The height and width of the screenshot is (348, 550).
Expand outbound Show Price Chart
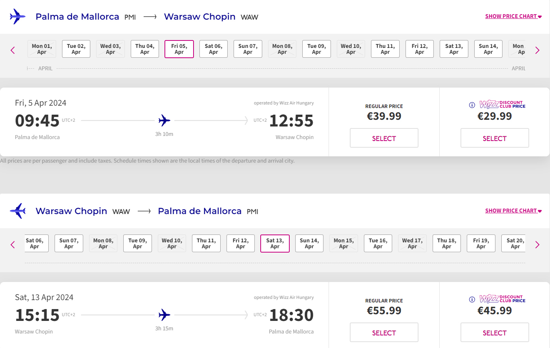[513, 16]
